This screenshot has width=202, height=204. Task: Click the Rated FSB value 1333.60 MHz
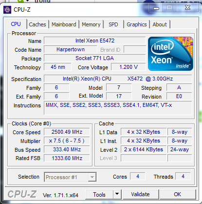coord(67,158)
